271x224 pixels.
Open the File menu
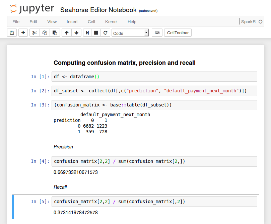(16, 22)
